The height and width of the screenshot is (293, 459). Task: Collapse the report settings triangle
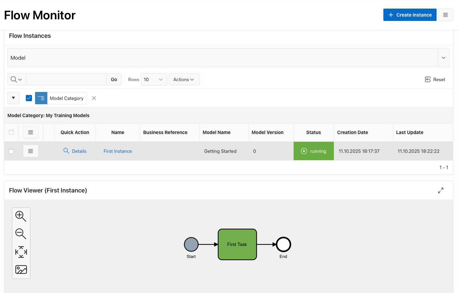[x=14, y=98]
